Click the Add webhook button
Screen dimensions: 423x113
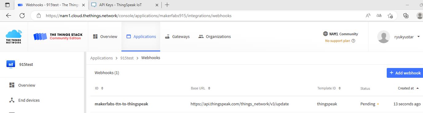click(405, 73)
